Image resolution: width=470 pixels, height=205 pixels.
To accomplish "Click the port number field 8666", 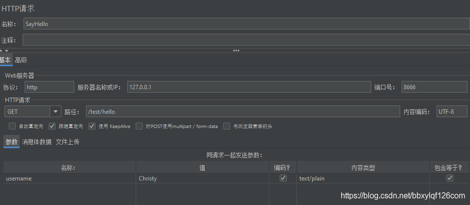I will pos(434,87).
